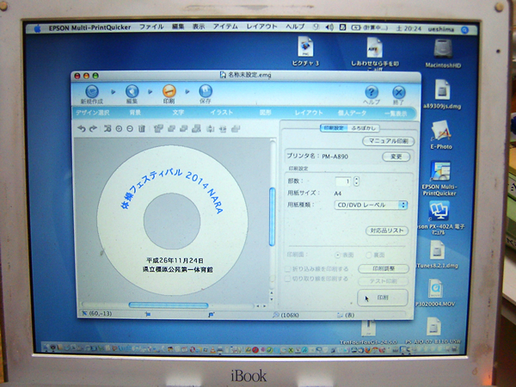Click the 印刷 (print) step icon
This screenshot has height=387, width=516.
[x=169, y=91]
